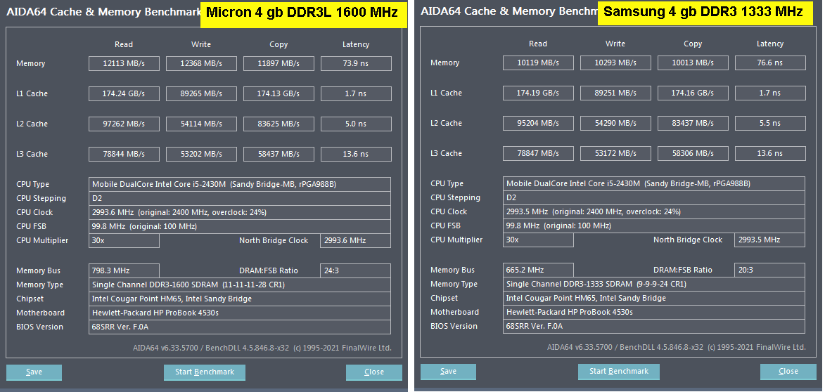Click L2 Cache Copy 83437 MB/s field
The width and height of the screenshot is (825, 392).
693,124
